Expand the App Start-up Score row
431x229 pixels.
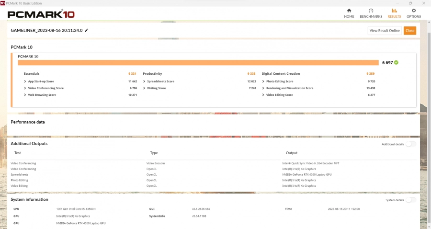(25, 81)
